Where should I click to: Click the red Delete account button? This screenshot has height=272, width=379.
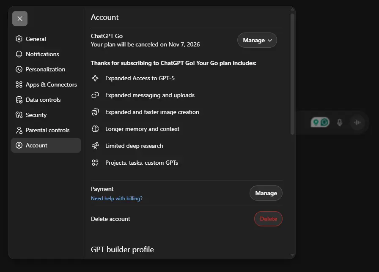tap(268, 219)
